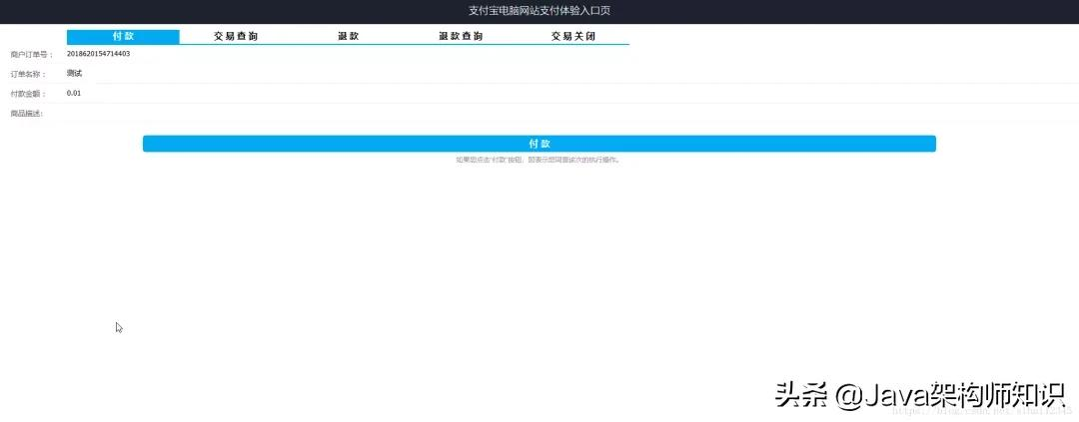
Task: Click the notice text below 付款 button
Action: click(x=539, y=160)
